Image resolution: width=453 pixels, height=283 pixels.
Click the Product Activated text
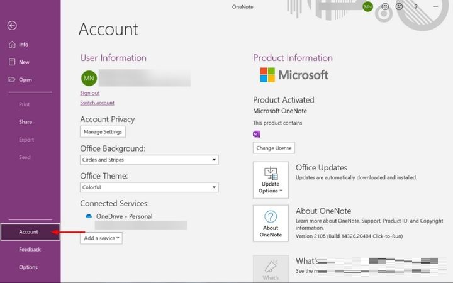pos(283,100)
